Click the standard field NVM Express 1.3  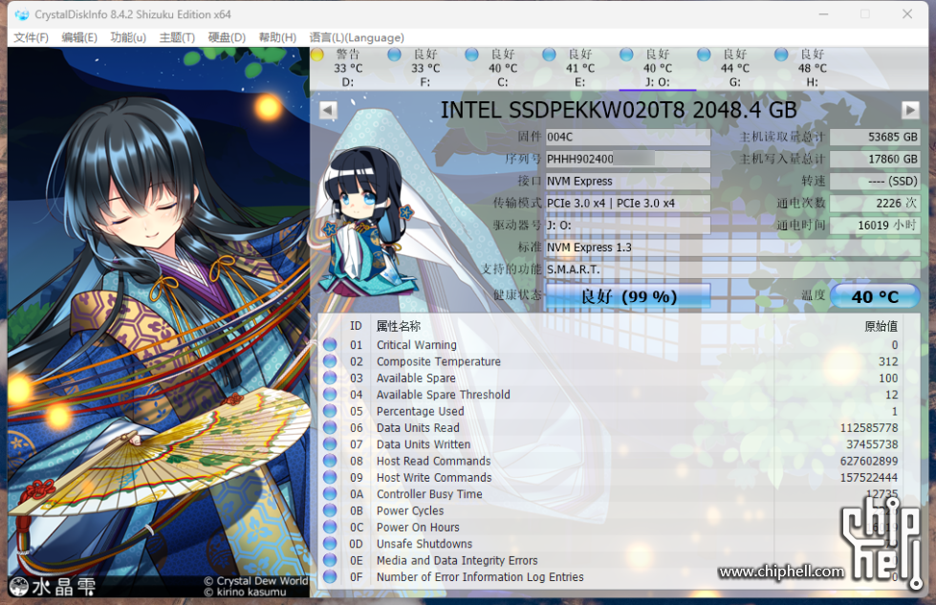click(732, 247)
